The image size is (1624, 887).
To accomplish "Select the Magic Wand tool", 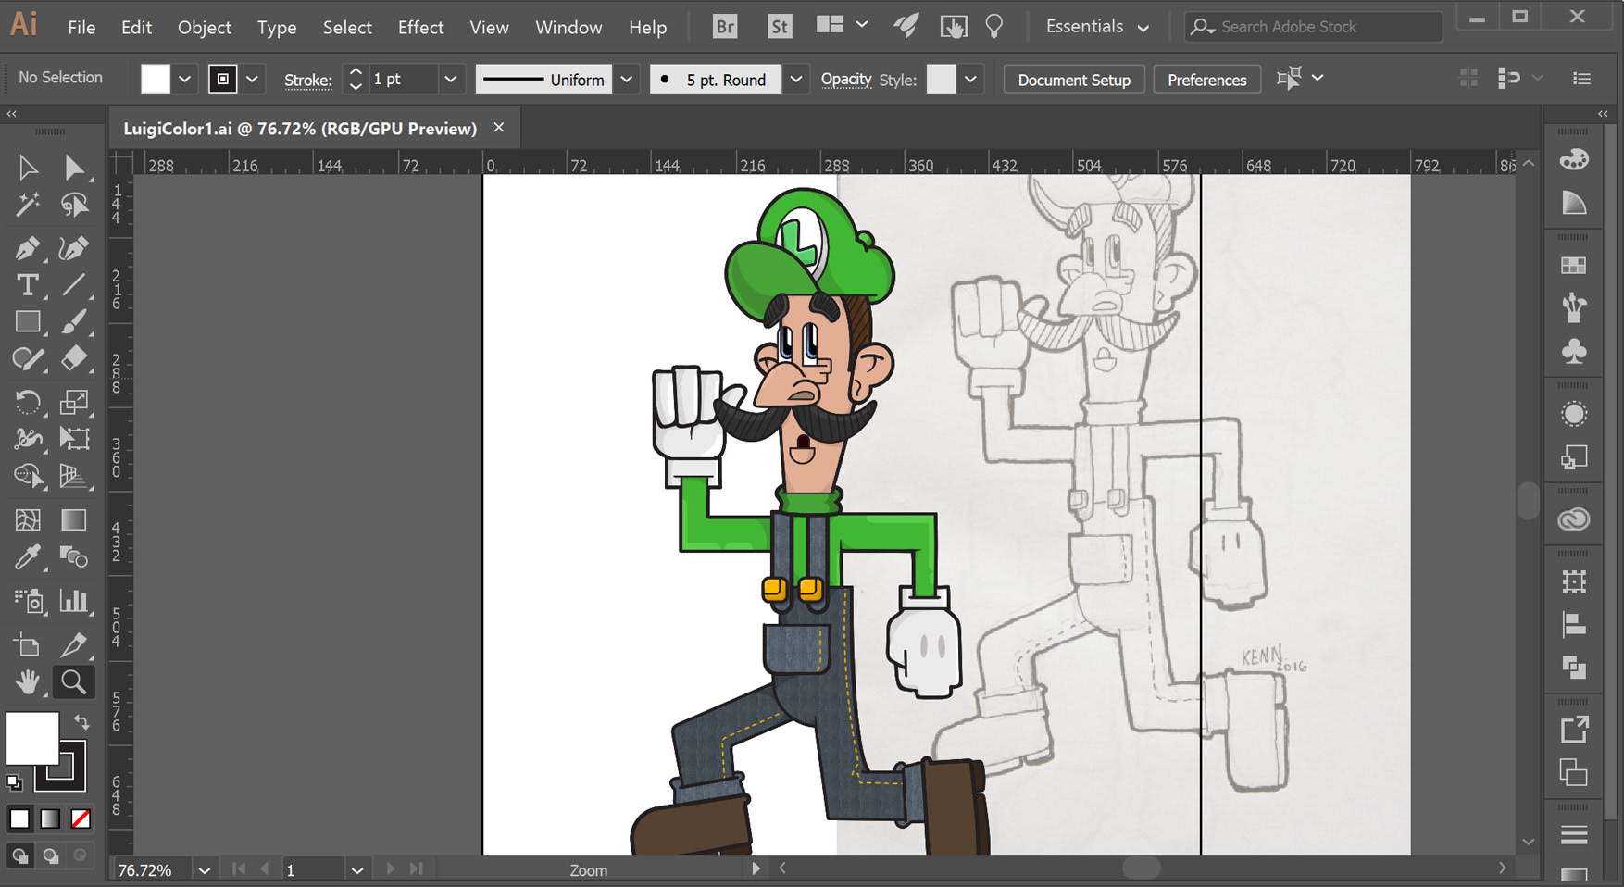I will click(28, 204).
